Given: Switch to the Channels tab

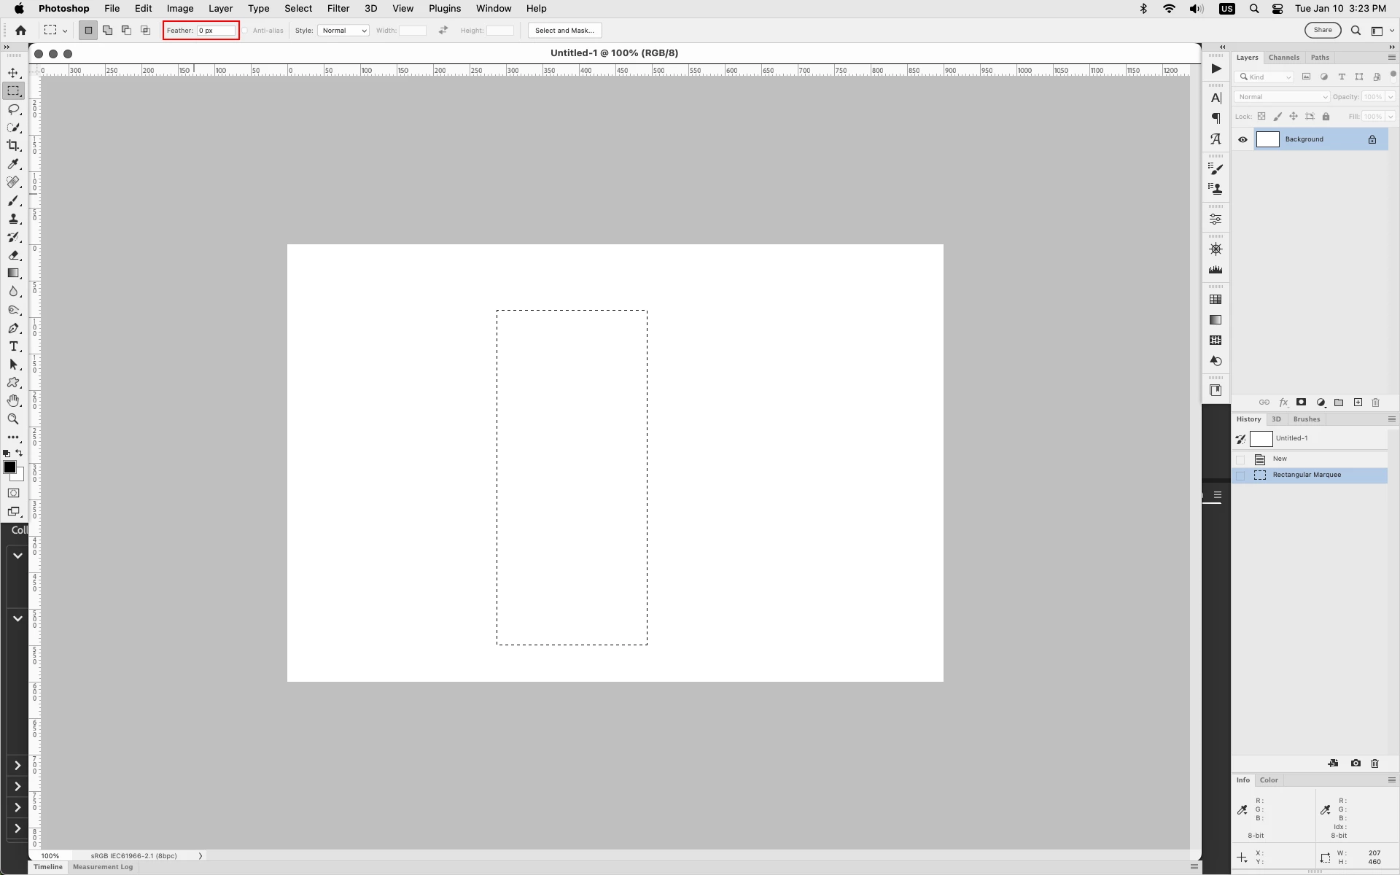Looking at the screenshot, I should click(1283, 58).
